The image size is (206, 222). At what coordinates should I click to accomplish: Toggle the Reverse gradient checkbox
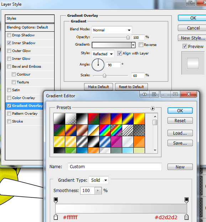(141, 45)
